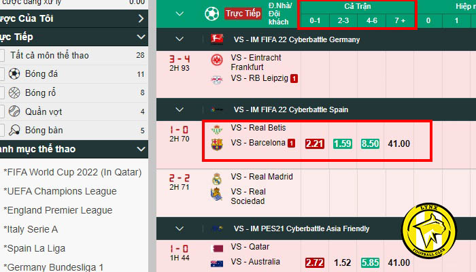Open the UEFA Champions League link

coord(60,191)
